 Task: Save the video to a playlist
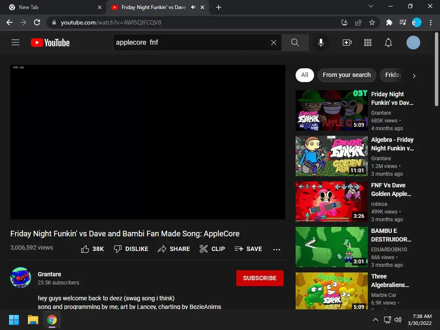248,249
